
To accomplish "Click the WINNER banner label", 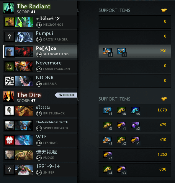I will pos(66,95).
